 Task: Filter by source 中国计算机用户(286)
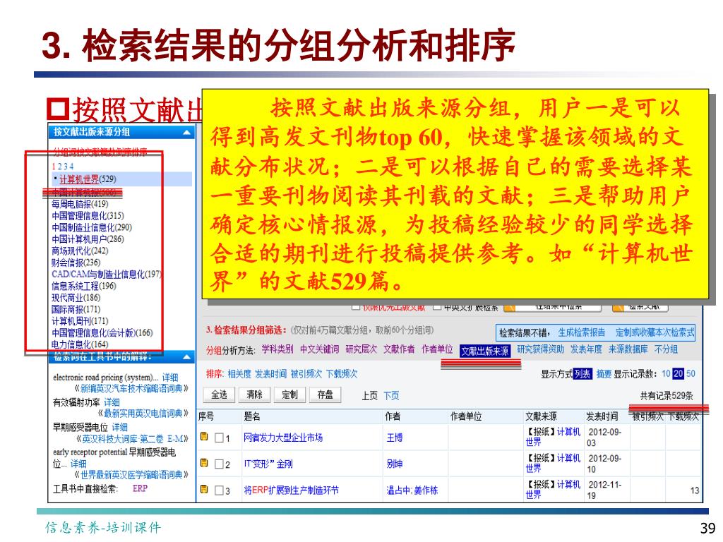click(x=88, y=239)
